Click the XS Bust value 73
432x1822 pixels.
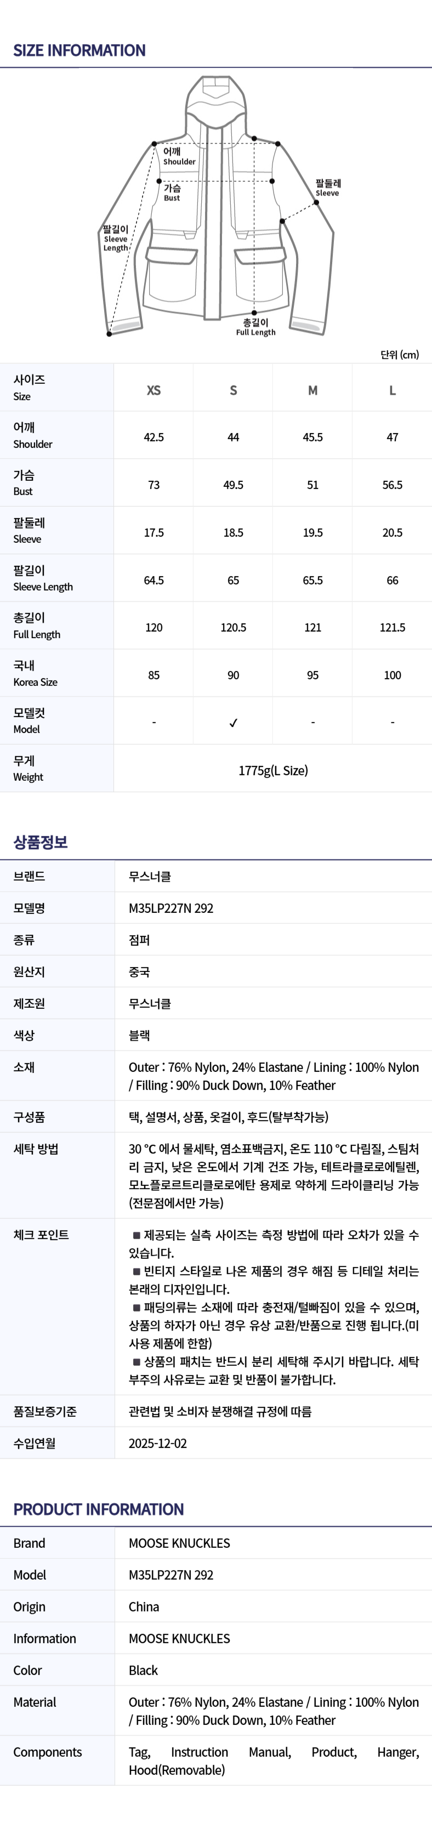coord(154,485)
